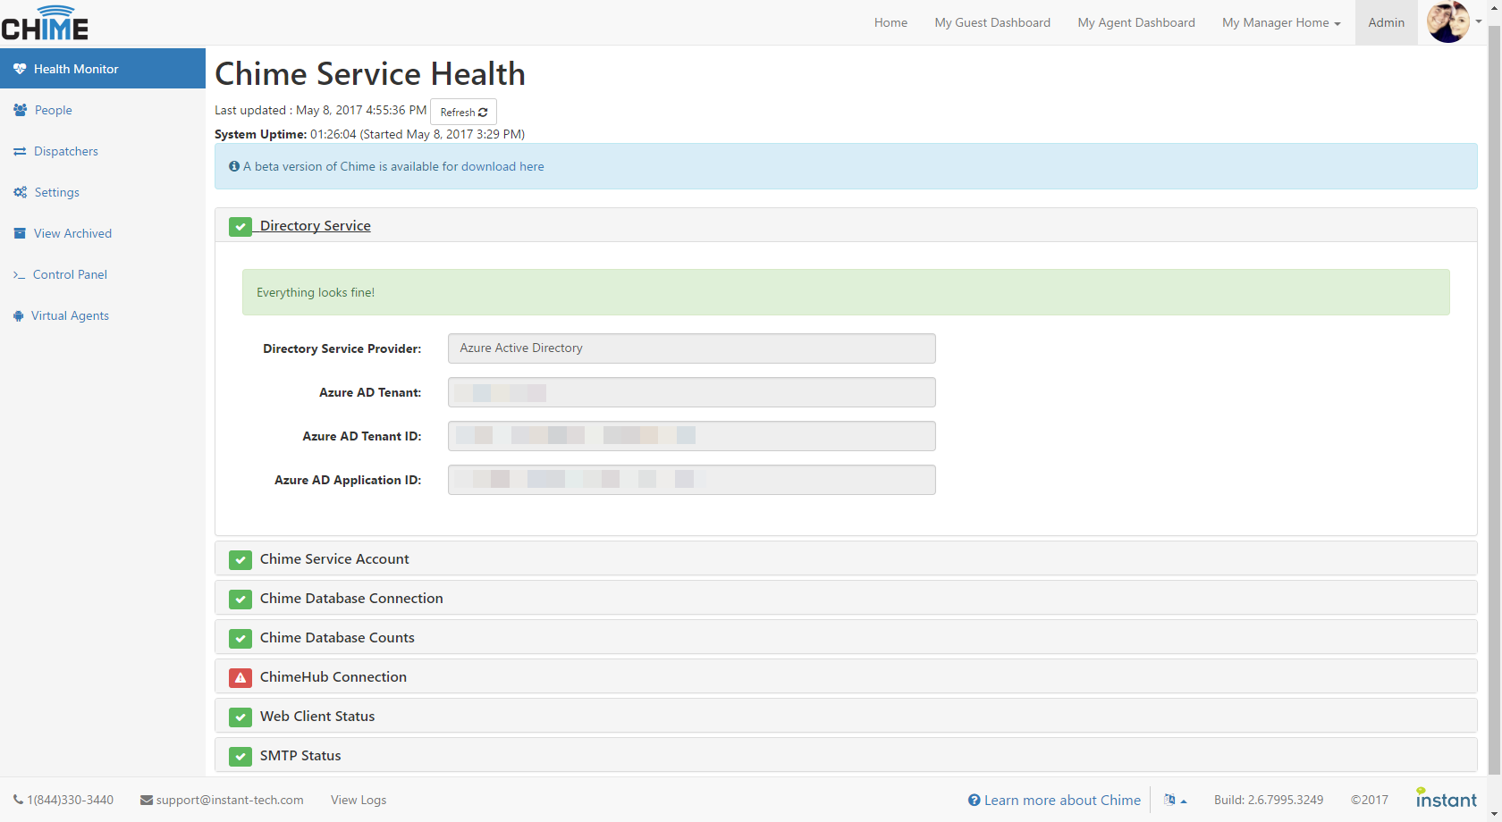Click the info icon in beta notice
The width and height of the screenshot is (1502, 822).
(234, 166)
